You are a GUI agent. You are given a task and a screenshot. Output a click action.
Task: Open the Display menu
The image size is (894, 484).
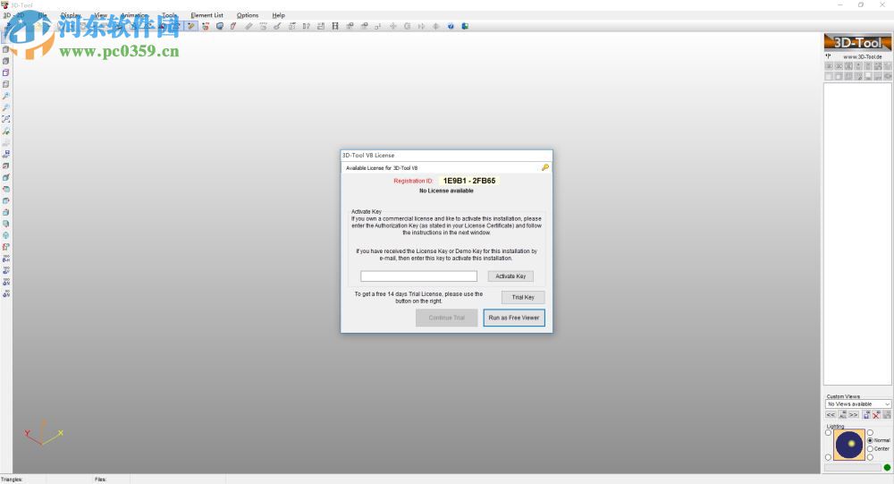(72, 15)
